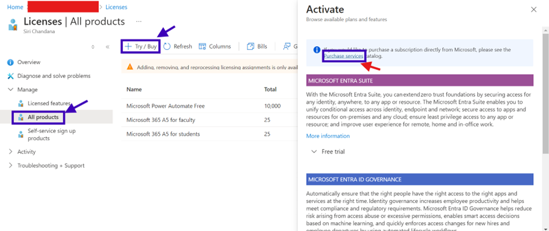Viewport: 549px width, 231px height.
Task: Click the blue info icon in Activate panel
Action: 317,50
